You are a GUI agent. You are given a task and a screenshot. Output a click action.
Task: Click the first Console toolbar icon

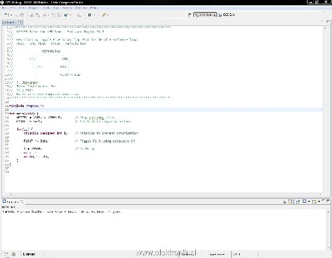click(x=285, y=201)
